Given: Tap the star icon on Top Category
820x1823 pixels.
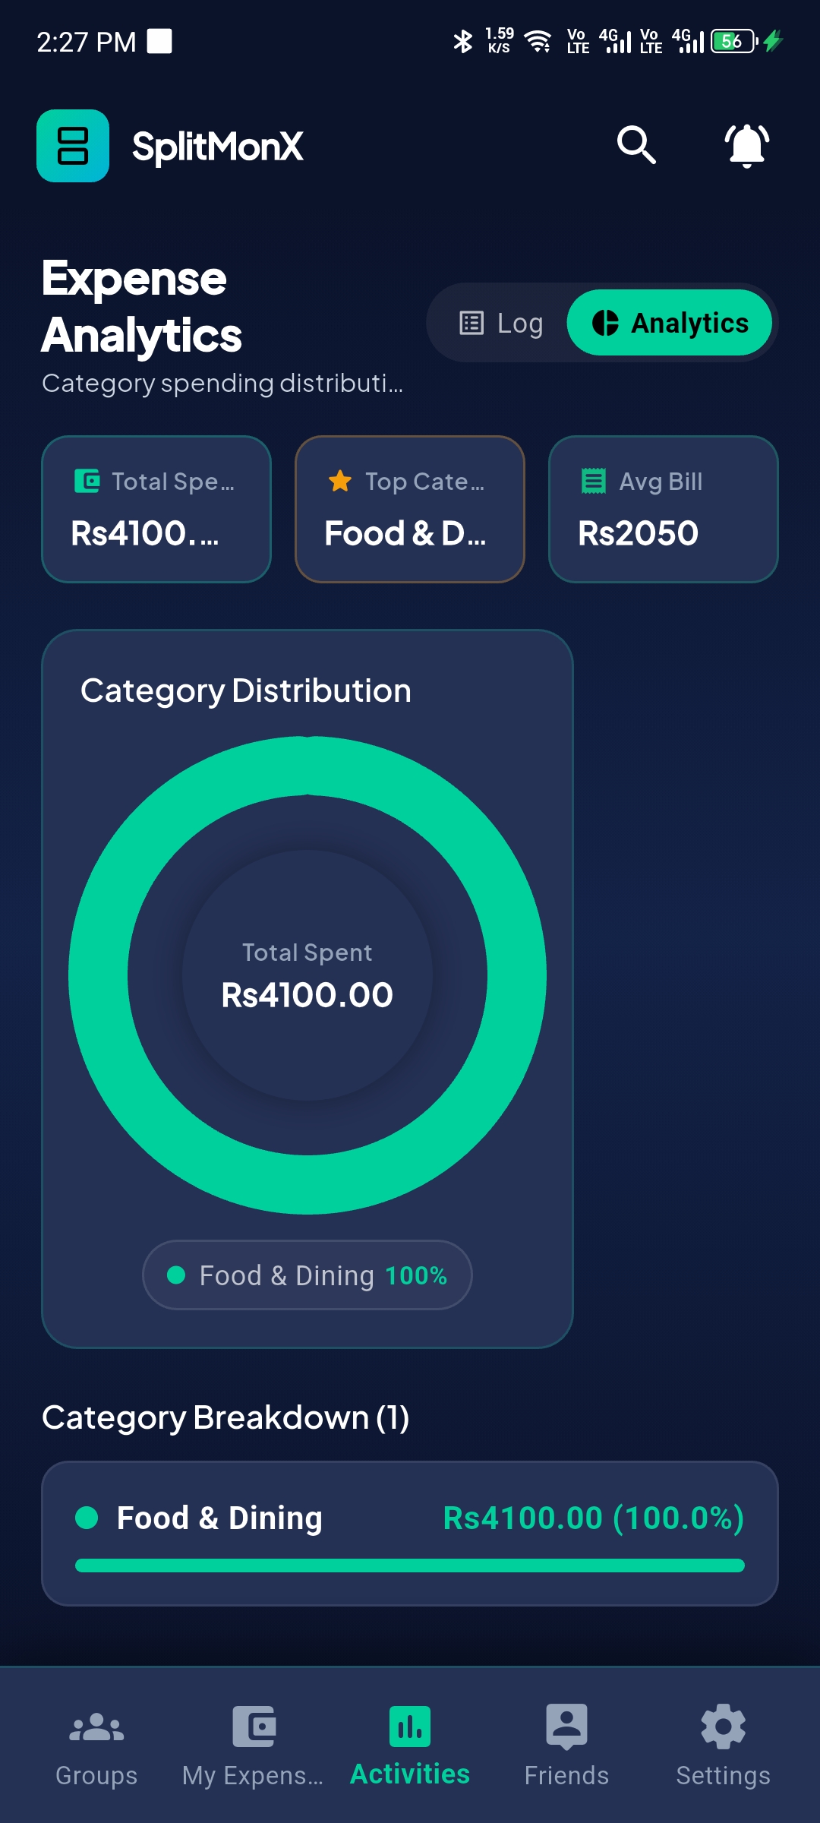Looking at the screenshot, I should (340, 481).
